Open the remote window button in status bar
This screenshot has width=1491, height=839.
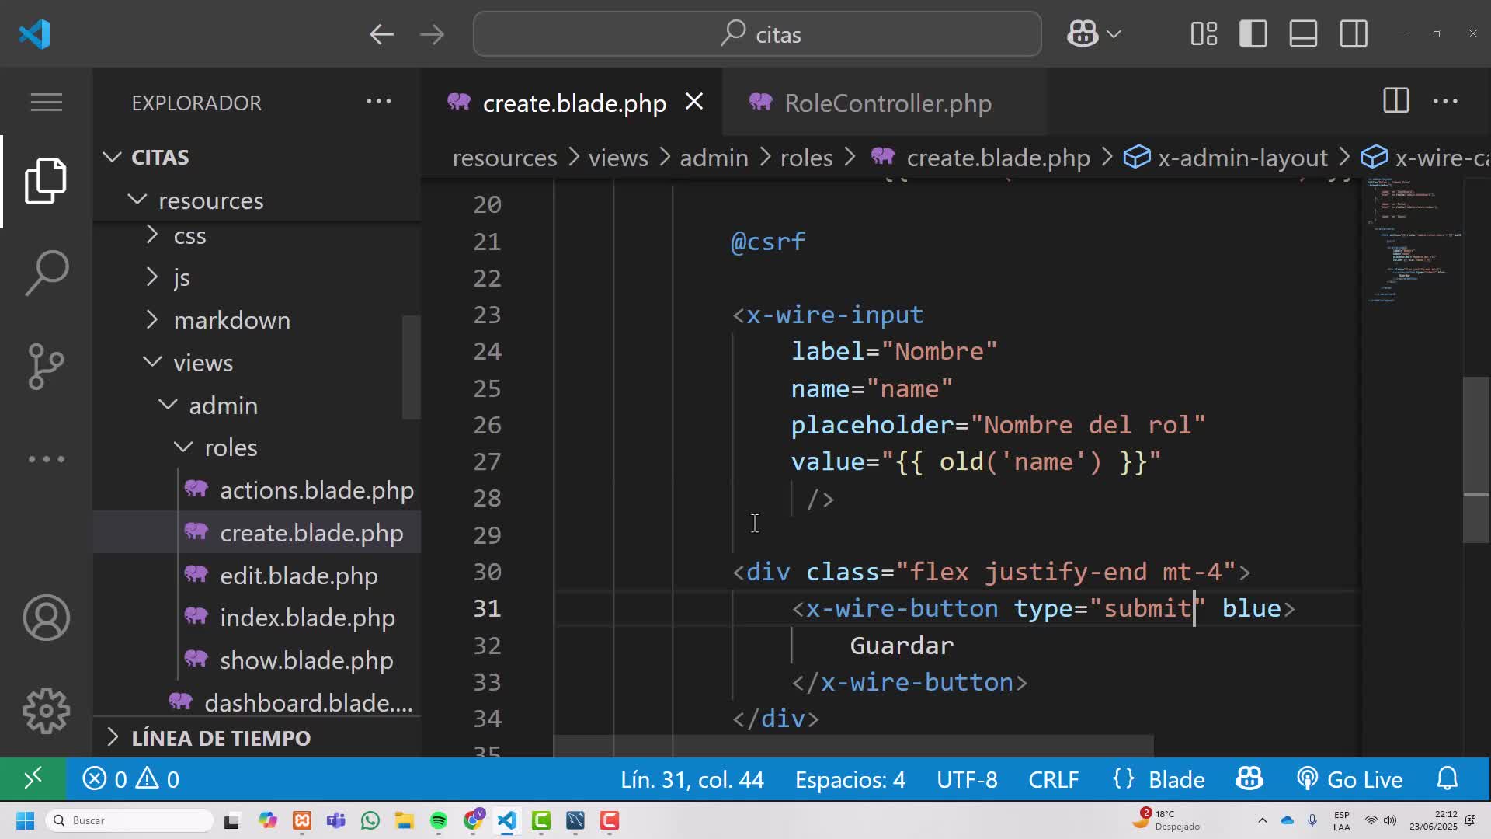click(x=33, y=779)
